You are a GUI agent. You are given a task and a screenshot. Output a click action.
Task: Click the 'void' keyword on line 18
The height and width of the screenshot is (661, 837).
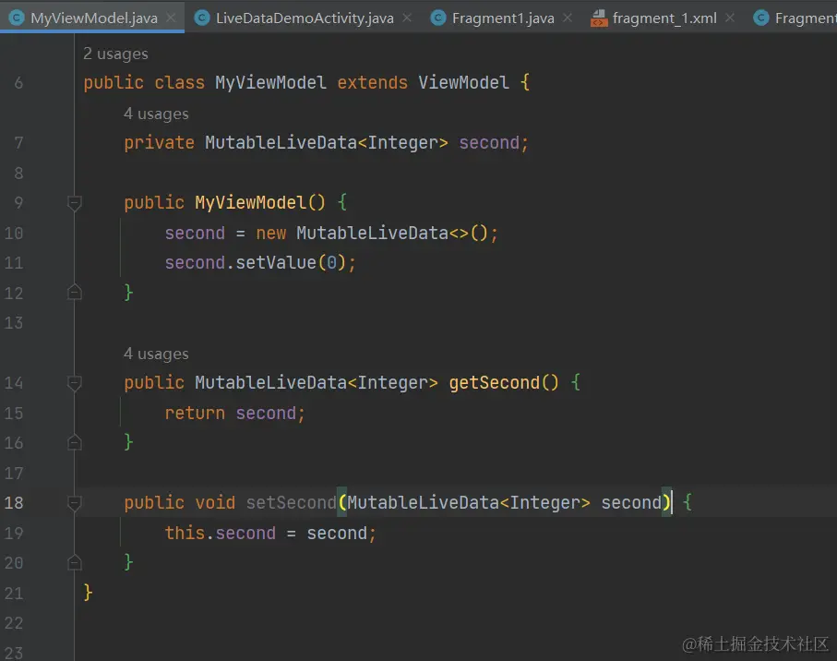point(215,503)
